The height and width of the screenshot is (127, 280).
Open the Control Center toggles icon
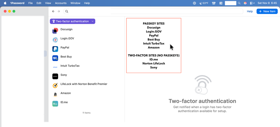251,3
